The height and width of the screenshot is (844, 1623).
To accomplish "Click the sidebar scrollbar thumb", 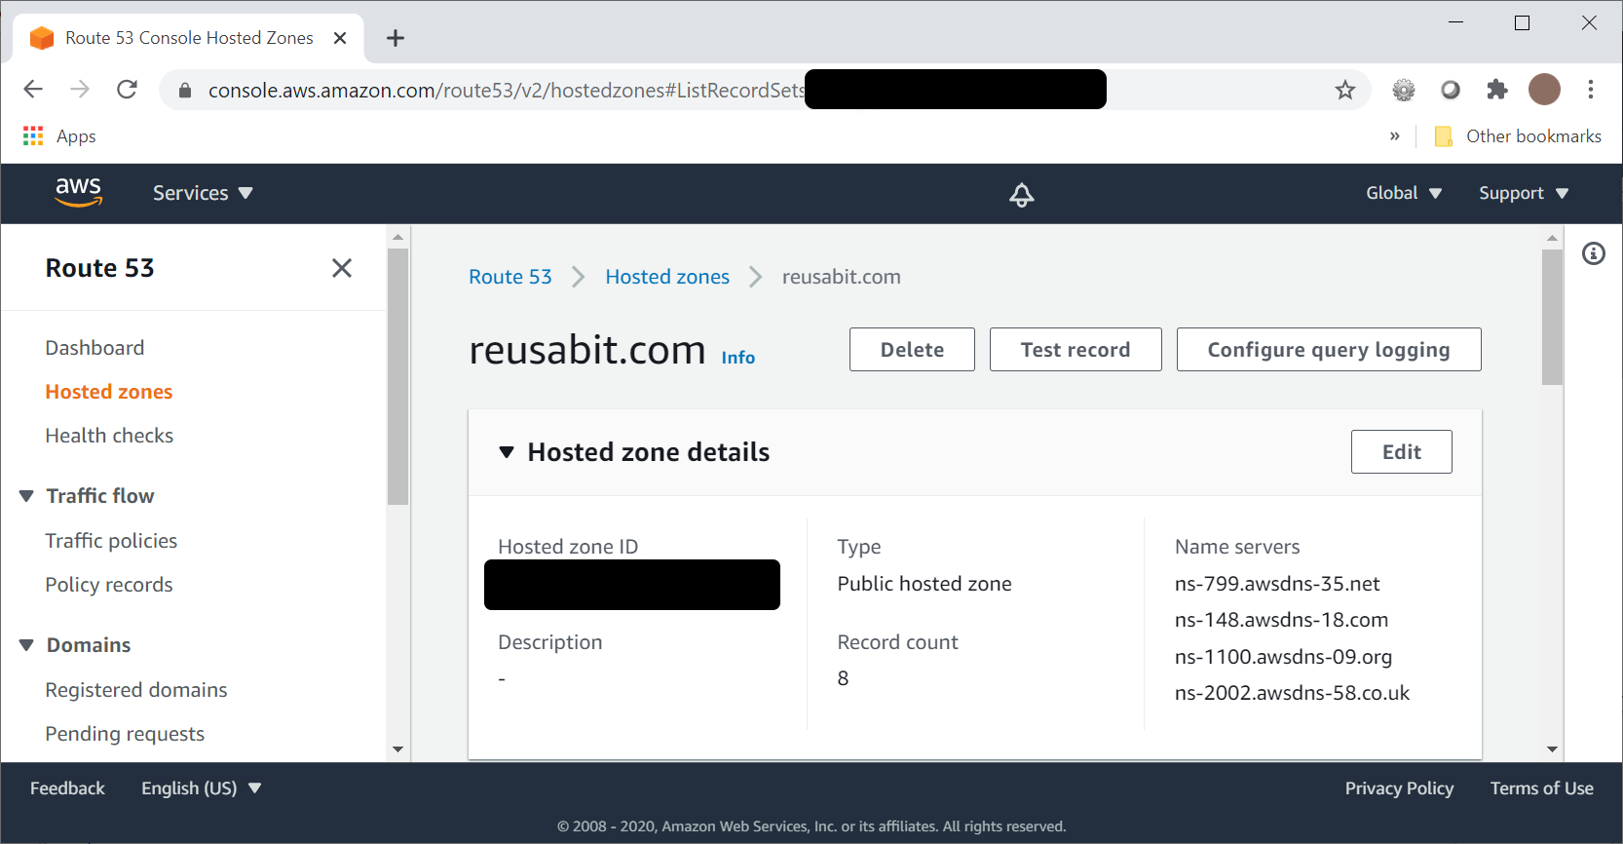I will [397, 377].
